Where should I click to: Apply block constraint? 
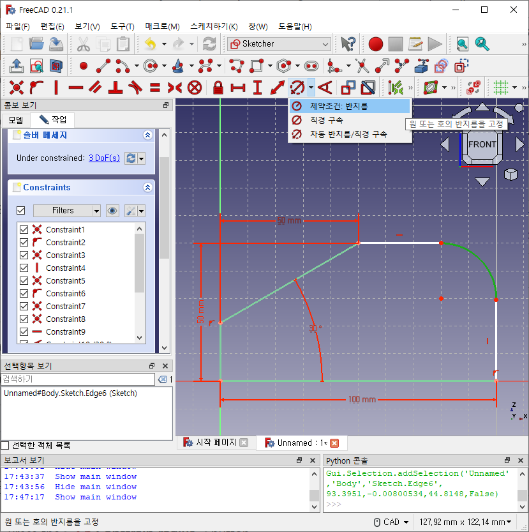(x=195, y=87)
